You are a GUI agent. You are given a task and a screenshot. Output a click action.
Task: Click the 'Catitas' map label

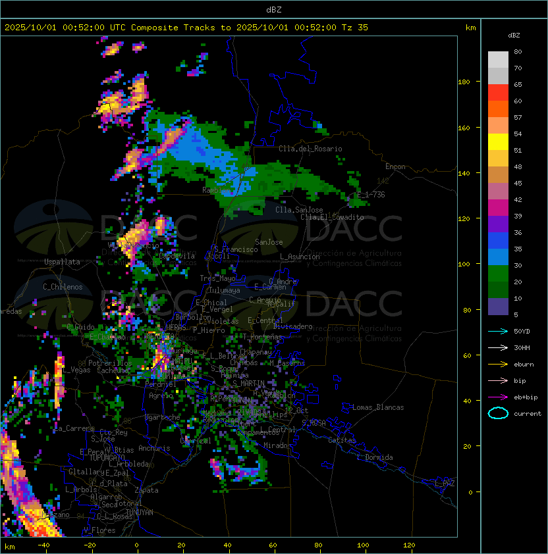coord(342,440)
